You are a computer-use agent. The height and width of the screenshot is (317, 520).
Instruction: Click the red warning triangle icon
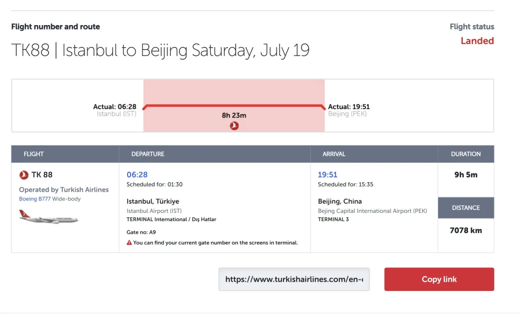click(x=129, y=243)
